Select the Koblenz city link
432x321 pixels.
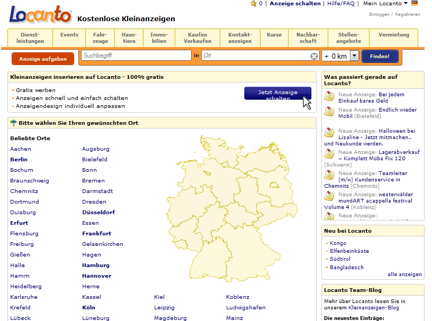click(x=238, y=297)
